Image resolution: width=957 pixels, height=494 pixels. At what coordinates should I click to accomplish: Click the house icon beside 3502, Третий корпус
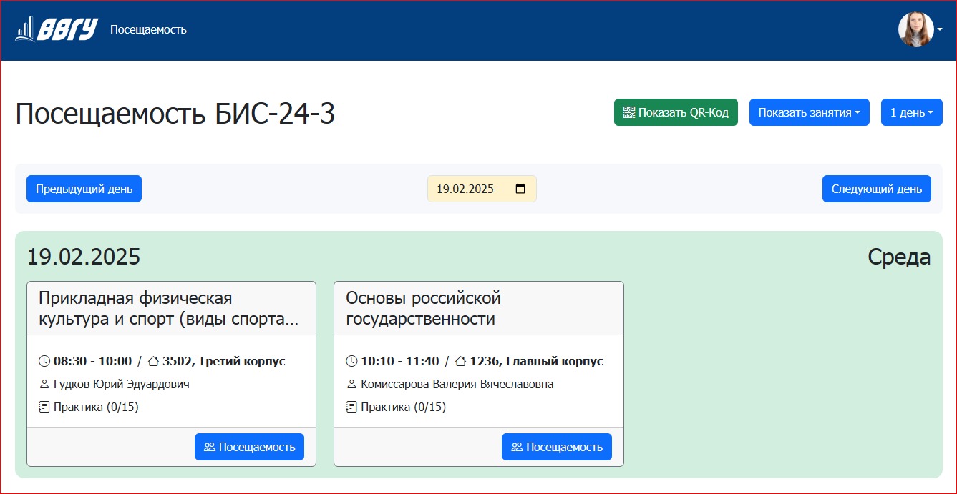[153, 361]
